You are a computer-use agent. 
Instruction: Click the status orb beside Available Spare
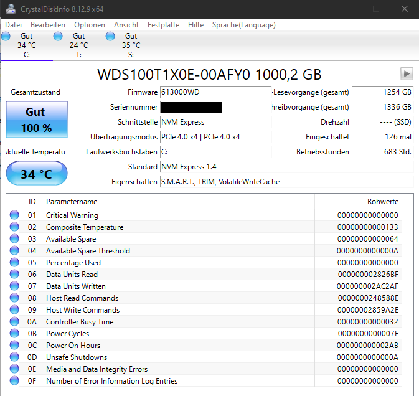(x=14, y=238)
